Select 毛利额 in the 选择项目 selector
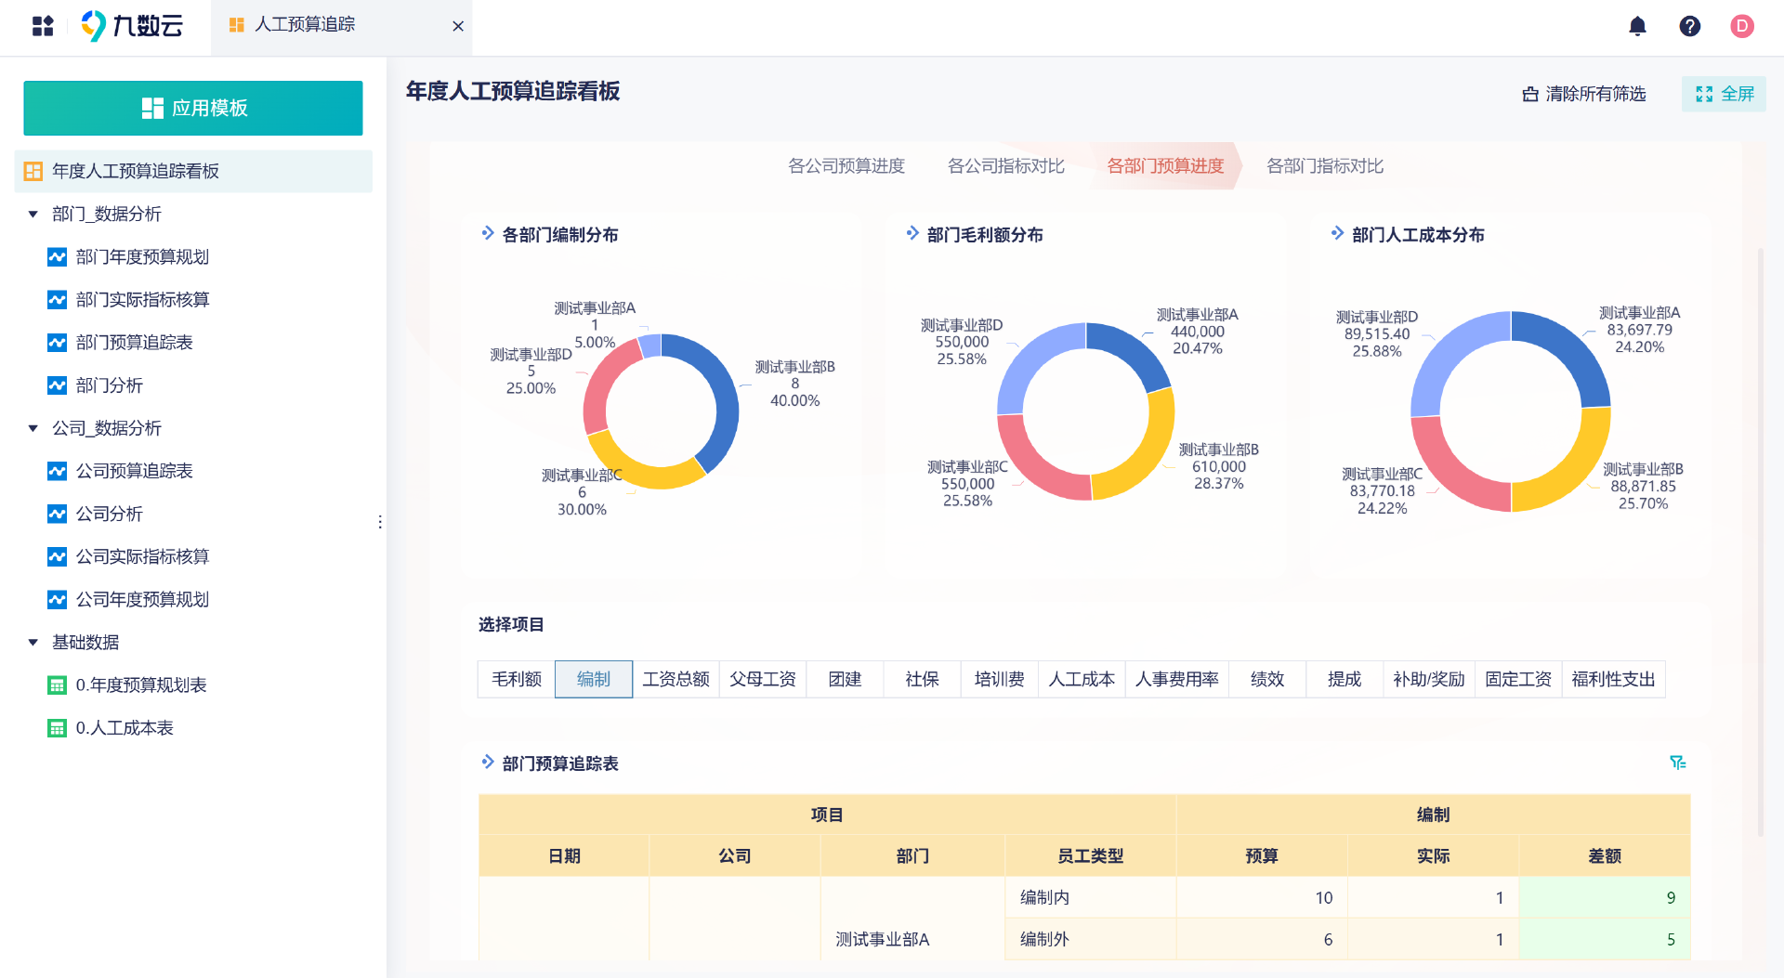 tap(515, 679)
